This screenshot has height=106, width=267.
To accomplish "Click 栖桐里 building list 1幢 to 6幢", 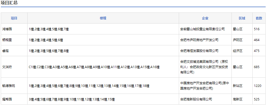I will (46, 40).
